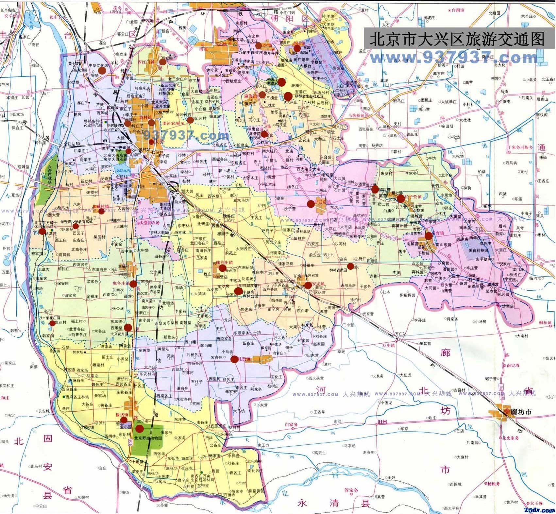Viewport: 556px width, 514px height.
Task: Click the 台湖镇 label
Action: tap(459, 11)
